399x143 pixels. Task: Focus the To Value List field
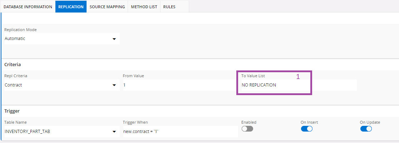coord(297,85)
